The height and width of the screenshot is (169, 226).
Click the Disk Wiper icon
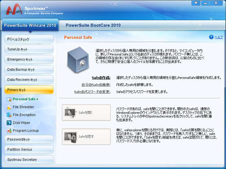click(x=9, y=123)
